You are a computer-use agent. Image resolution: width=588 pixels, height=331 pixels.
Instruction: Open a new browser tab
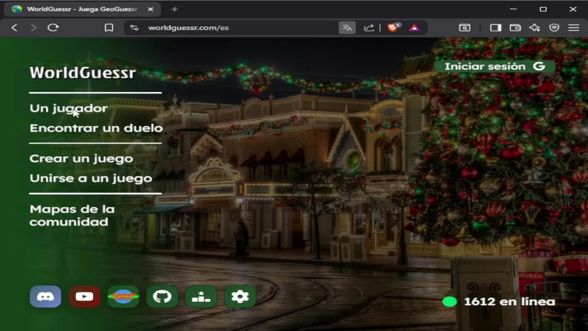(x=174, y=9)
